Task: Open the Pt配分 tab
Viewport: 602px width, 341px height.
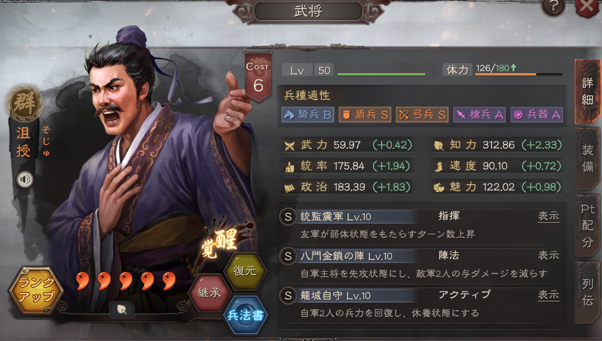Action: (x=588, y=226)
